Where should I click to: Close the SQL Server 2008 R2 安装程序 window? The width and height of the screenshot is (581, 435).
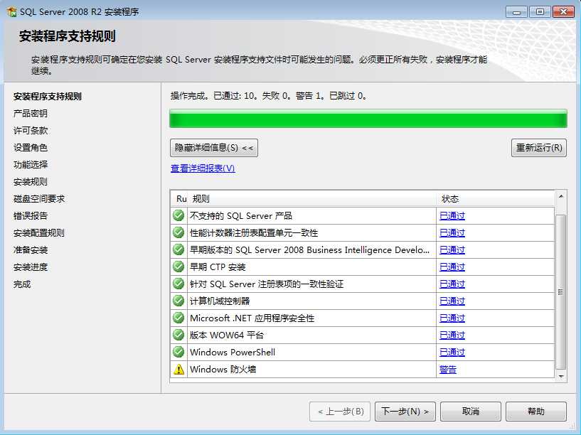point(563,12)
